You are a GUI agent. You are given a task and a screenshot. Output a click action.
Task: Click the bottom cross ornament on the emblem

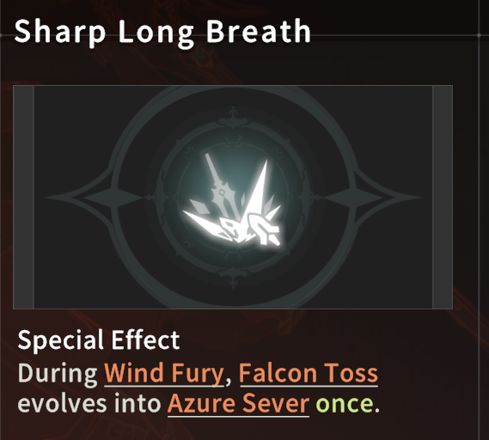coord(233,276)
